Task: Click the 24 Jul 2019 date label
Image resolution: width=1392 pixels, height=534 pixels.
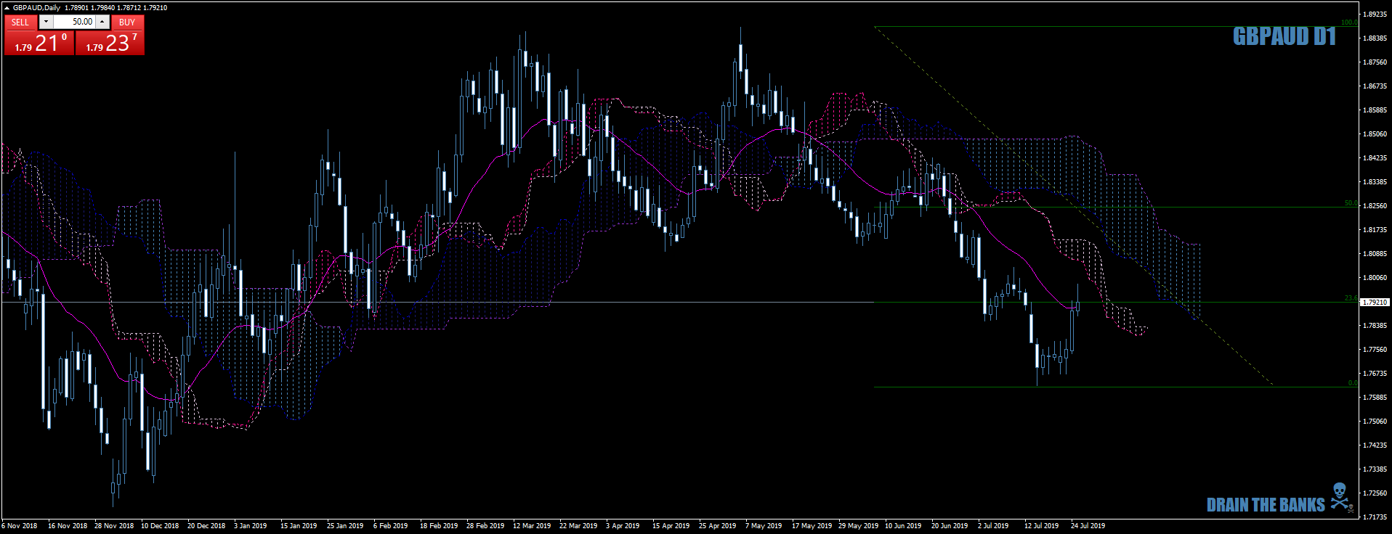Action: (1088, 525)
